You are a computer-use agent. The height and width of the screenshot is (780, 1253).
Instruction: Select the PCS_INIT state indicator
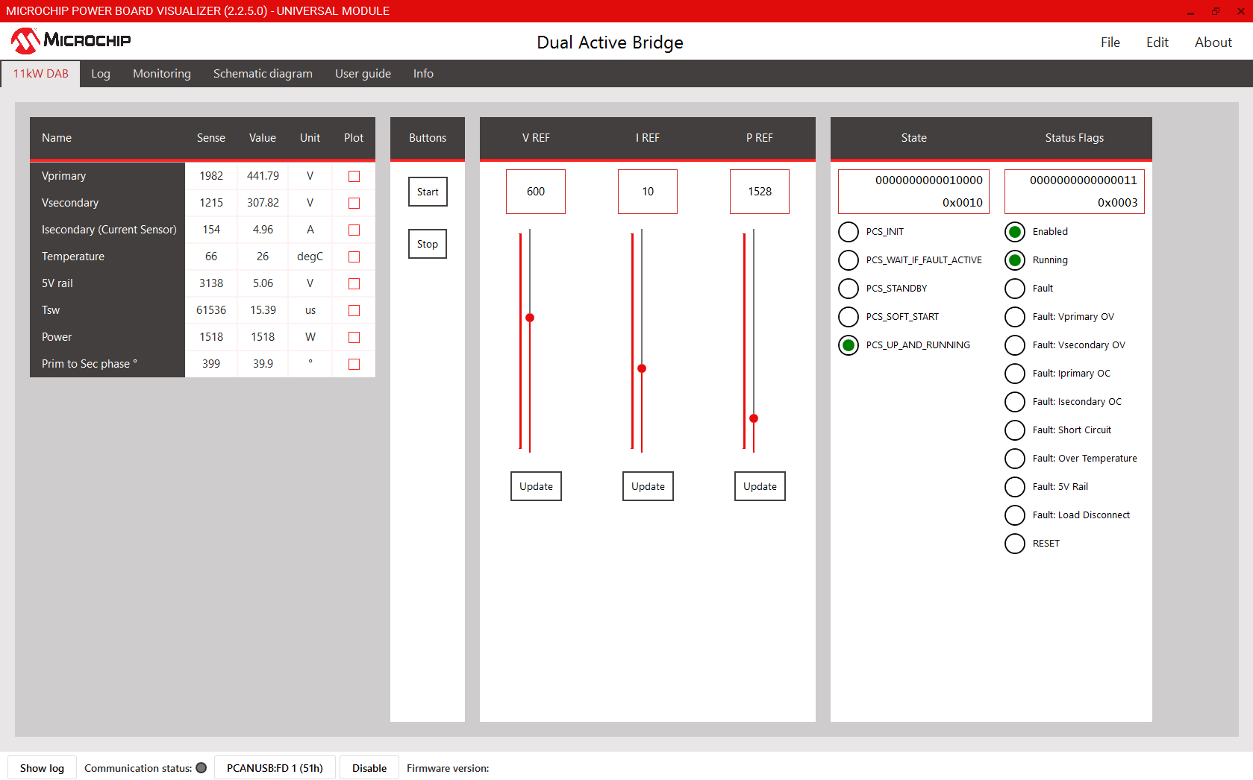tap(849, 232)
